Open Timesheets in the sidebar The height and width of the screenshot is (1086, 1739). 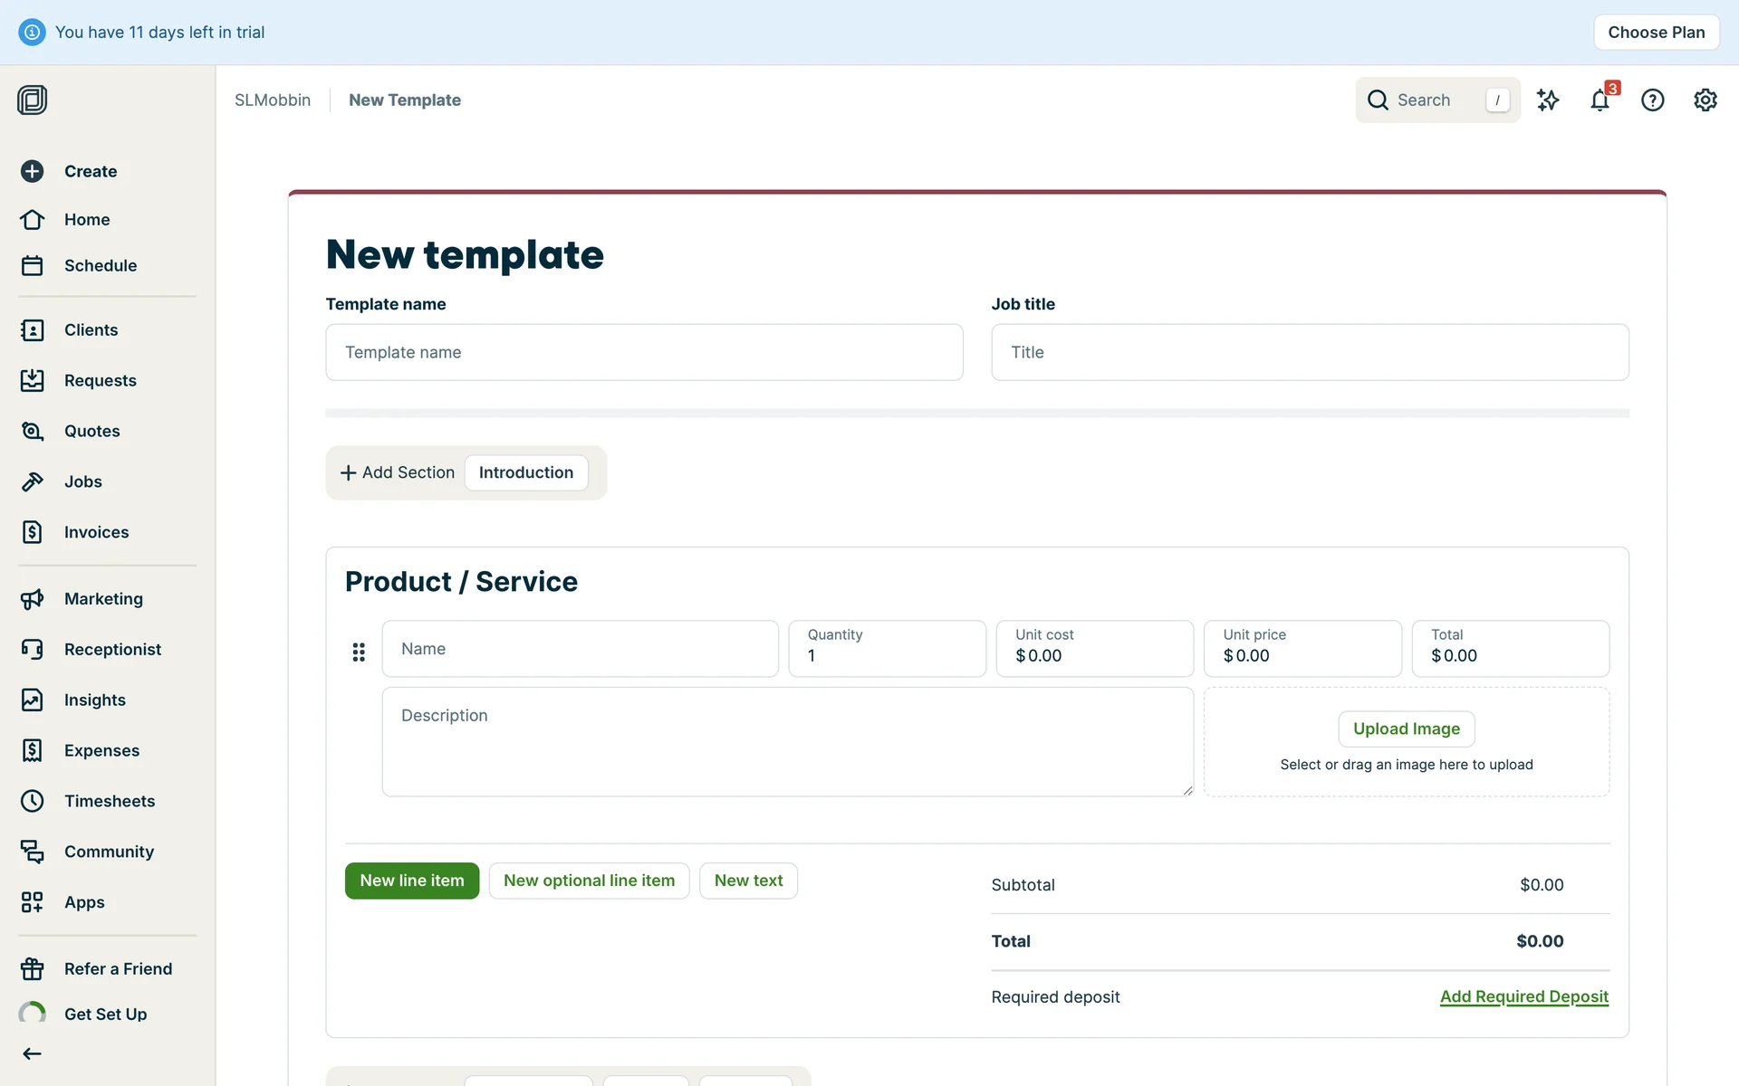click(109, 801)
